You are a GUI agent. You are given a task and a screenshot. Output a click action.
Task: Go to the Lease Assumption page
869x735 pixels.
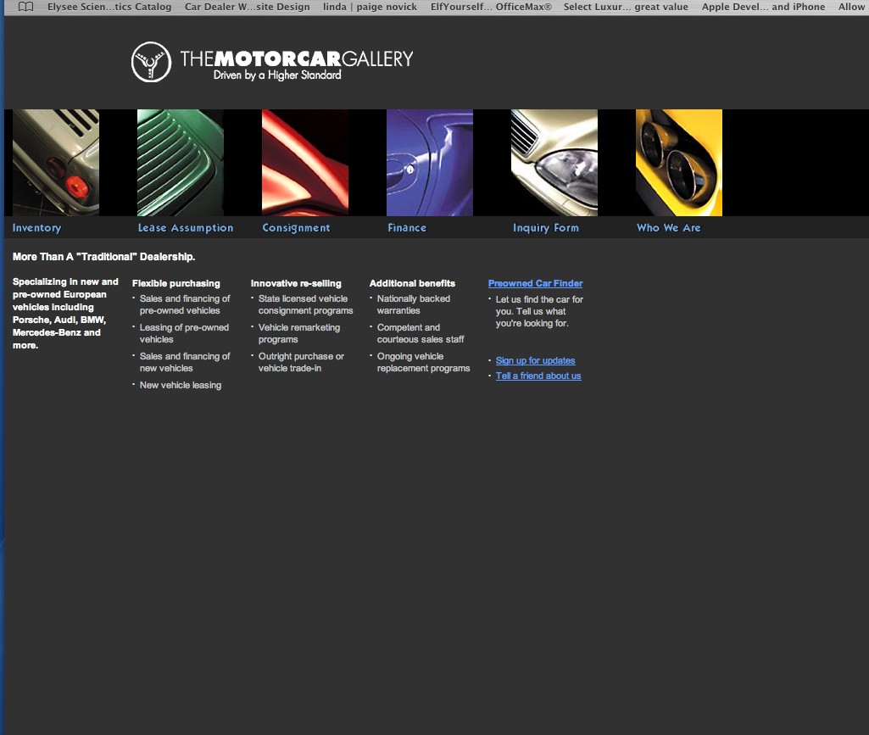click(186, 228)
